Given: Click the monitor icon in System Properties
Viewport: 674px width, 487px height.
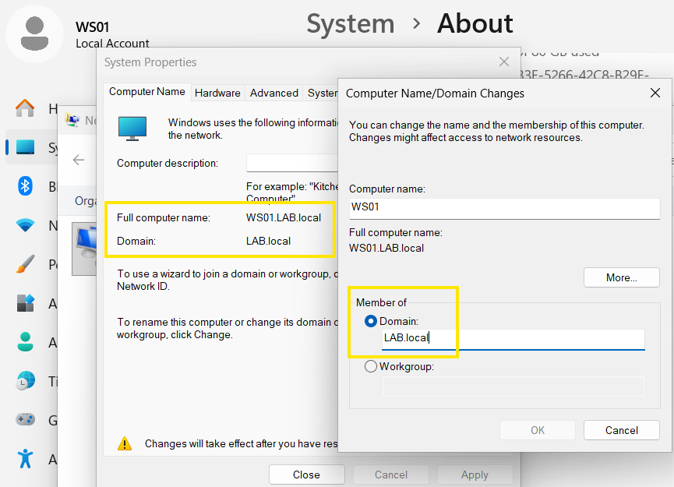Looking at the screenshot, I should 132,129.
